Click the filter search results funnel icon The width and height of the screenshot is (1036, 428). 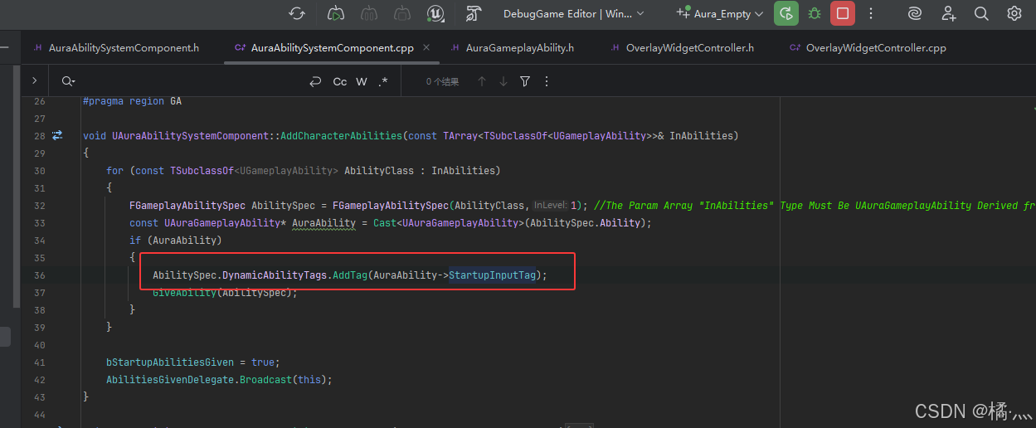click(x=525, y=81)
